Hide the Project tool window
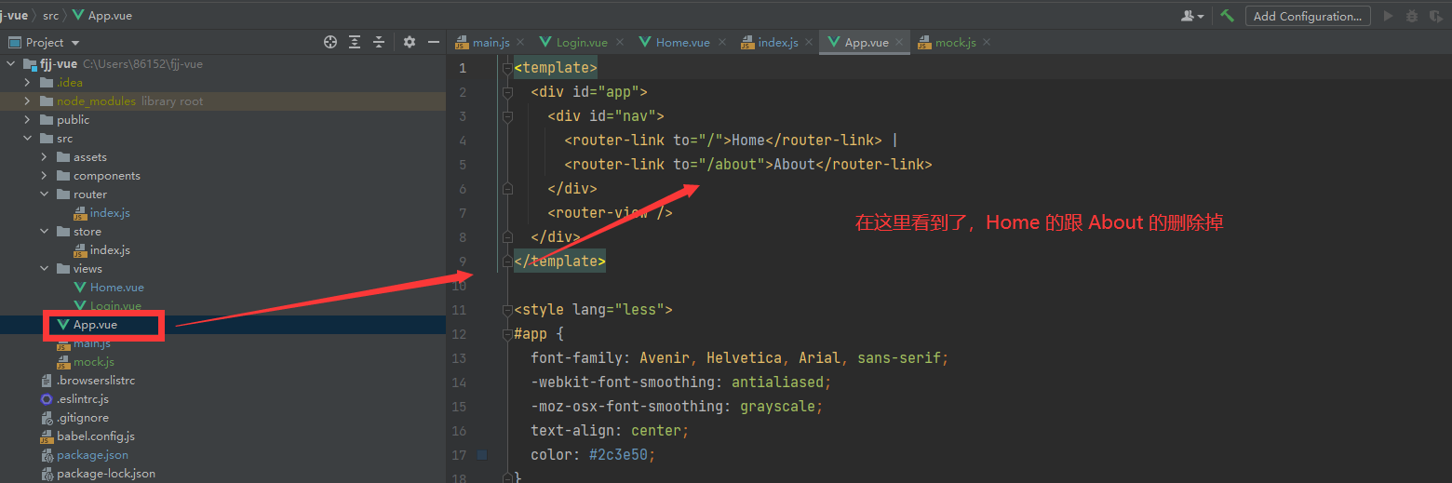 [x=433, y=42]
